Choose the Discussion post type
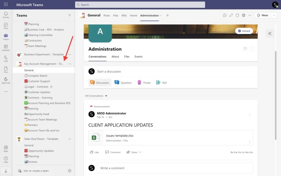The image size is (281, 176). 100,83
